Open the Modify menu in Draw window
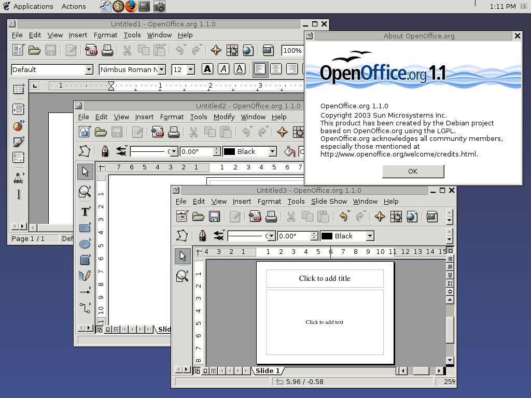This screenshot has width=531, height=398. (224, 117)
